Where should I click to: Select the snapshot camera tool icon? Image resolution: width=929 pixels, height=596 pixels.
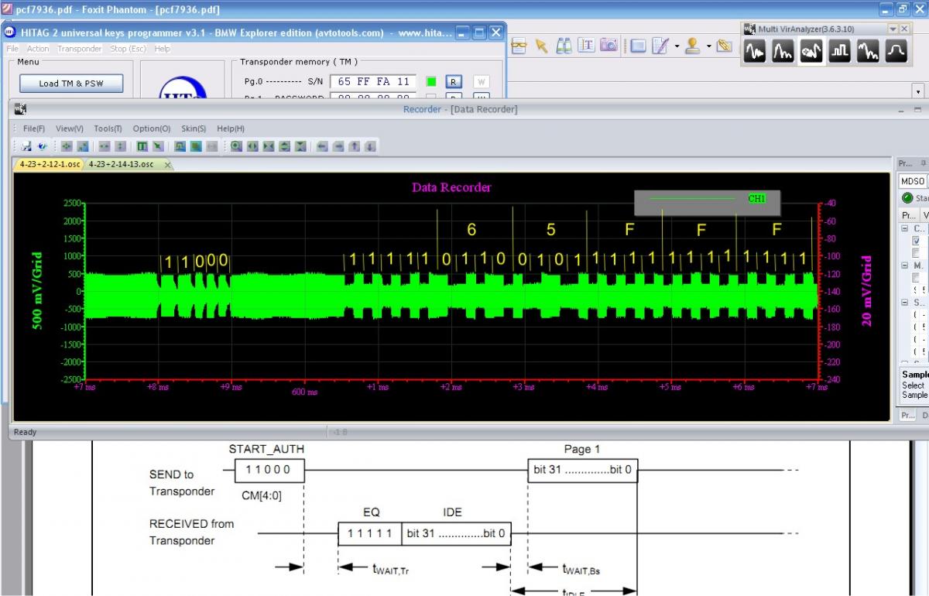click(x=608, y=46)
